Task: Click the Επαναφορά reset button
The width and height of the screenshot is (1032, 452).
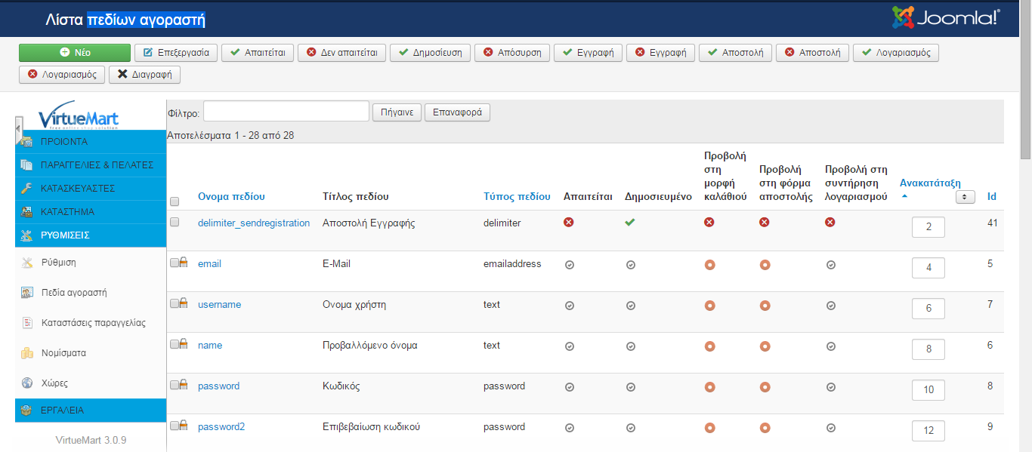Action: [x=457, y=112]
